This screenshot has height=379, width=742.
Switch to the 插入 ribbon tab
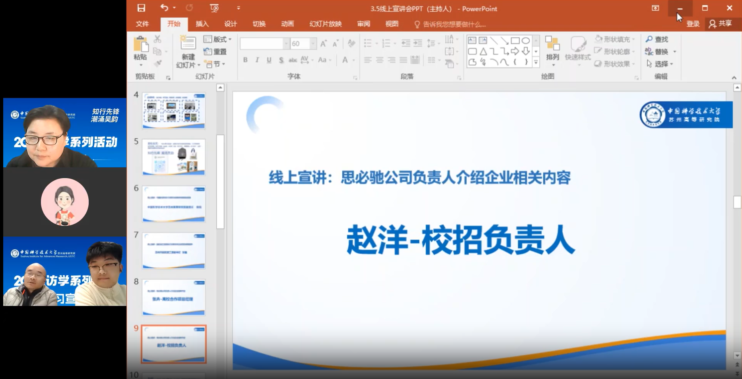tap(202, 24)
